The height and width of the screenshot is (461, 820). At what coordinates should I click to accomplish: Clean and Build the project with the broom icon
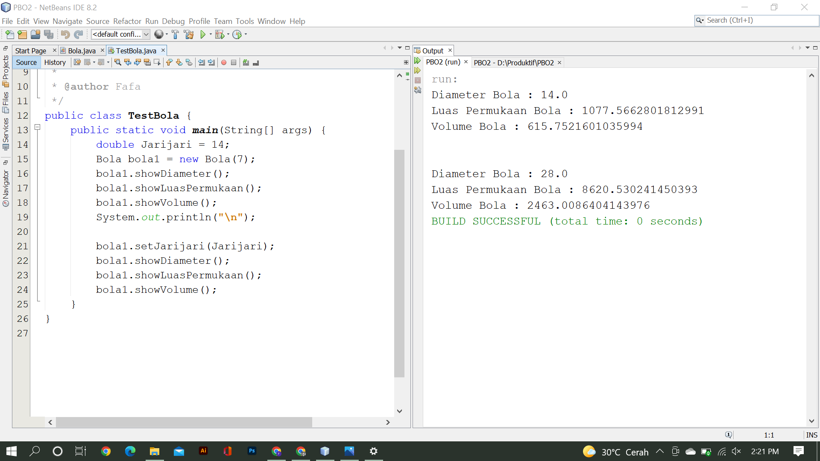(x=189, y=35)
